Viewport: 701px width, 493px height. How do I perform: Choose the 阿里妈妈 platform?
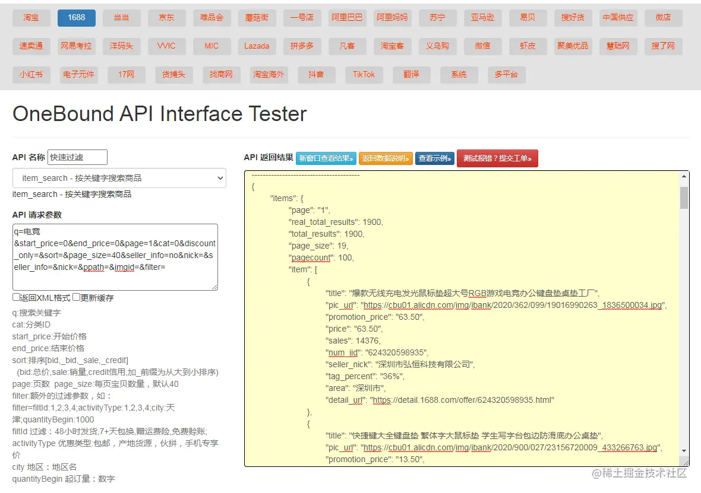pos(392,17)
